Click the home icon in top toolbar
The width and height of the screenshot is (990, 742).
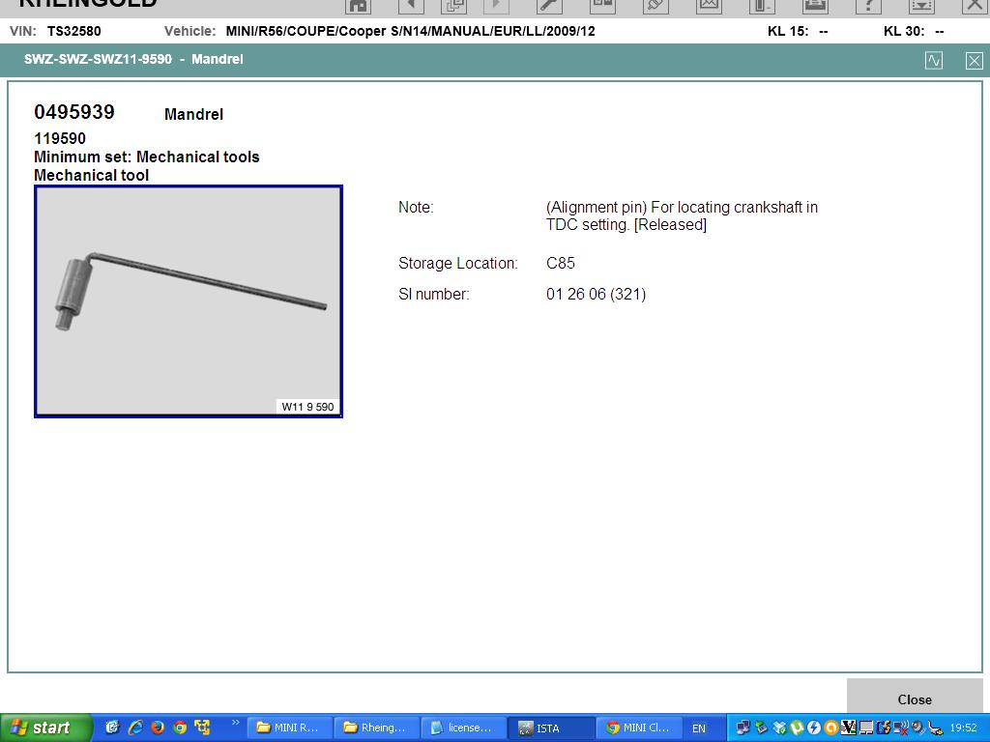(x=358, y=7)
